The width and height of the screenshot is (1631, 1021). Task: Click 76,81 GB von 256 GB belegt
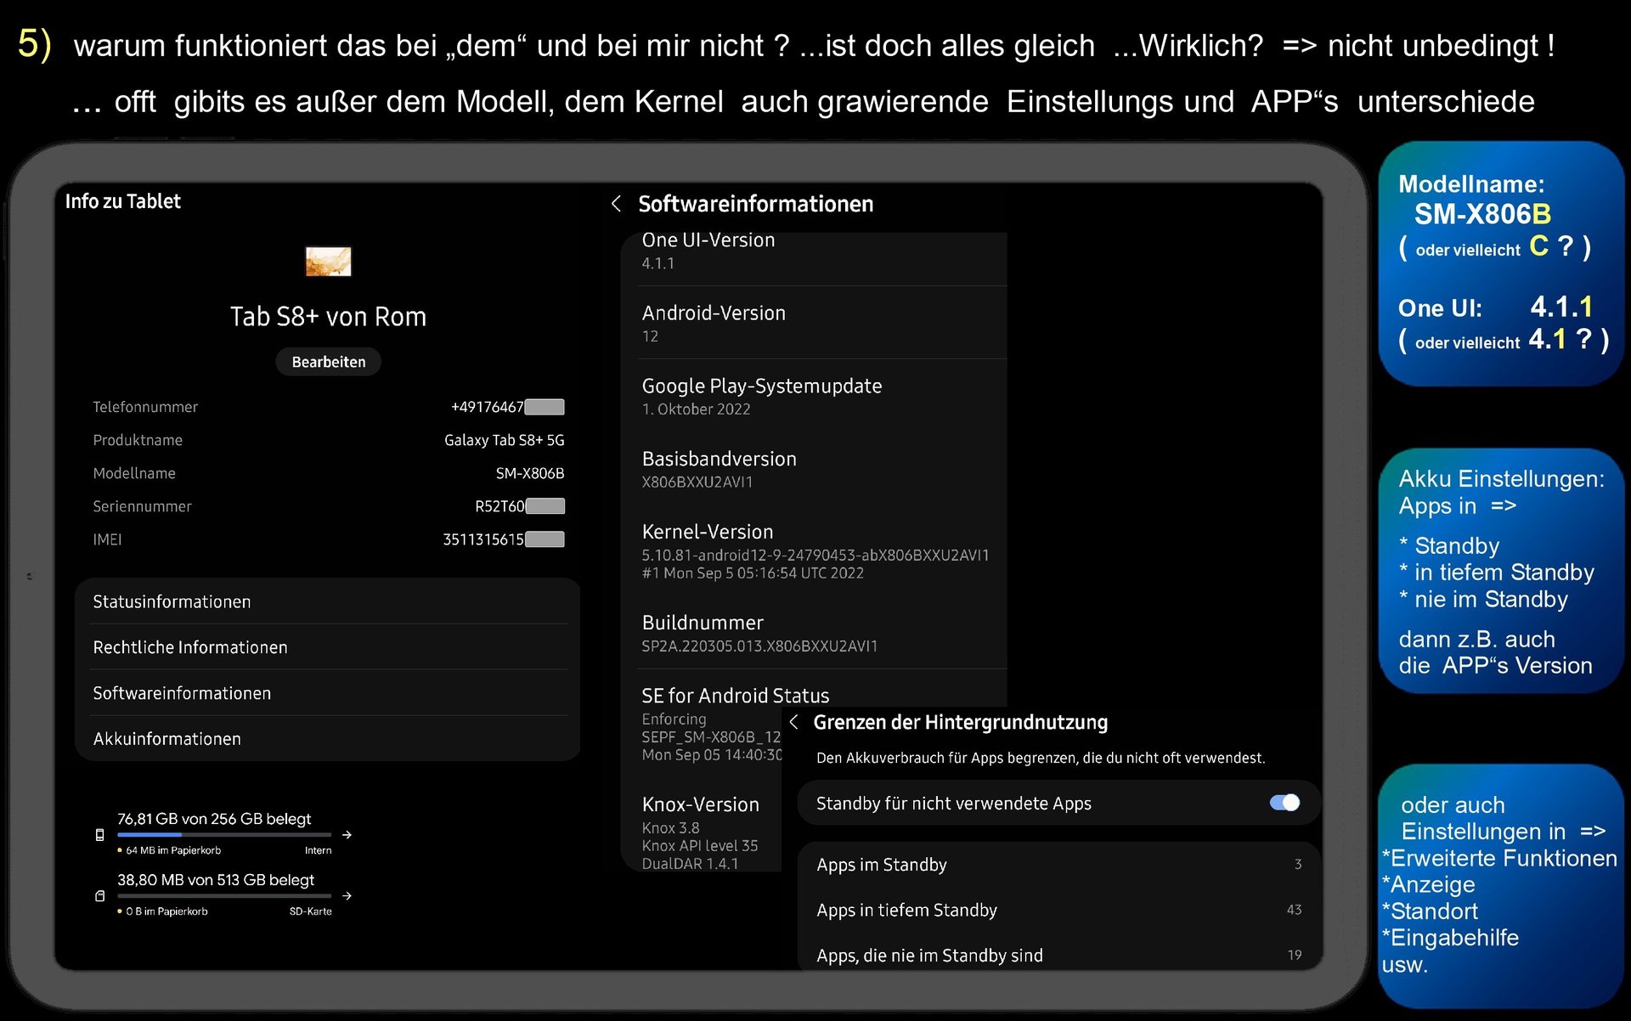point(214,819)
